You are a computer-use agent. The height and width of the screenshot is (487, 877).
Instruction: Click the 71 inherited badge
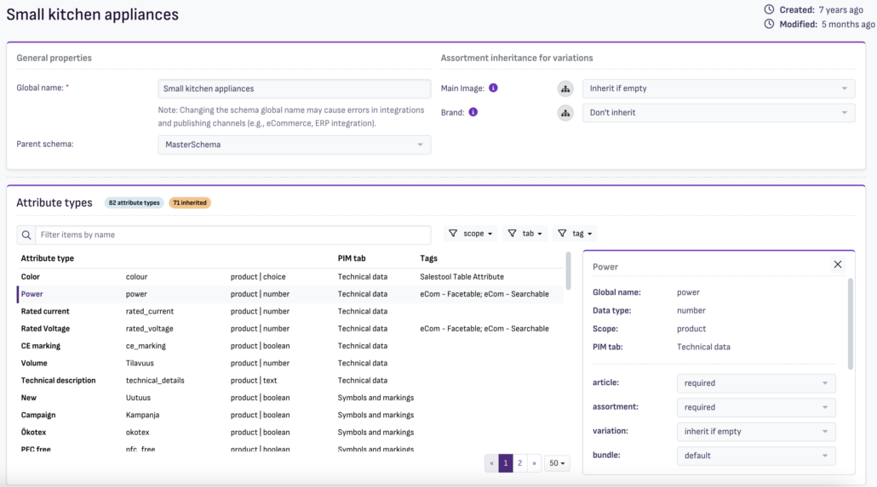pos(190,203)
